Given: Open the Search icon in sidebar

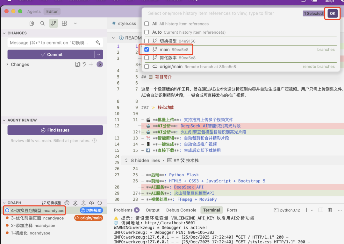Looking at the screenshot, I should pos(42,23).
